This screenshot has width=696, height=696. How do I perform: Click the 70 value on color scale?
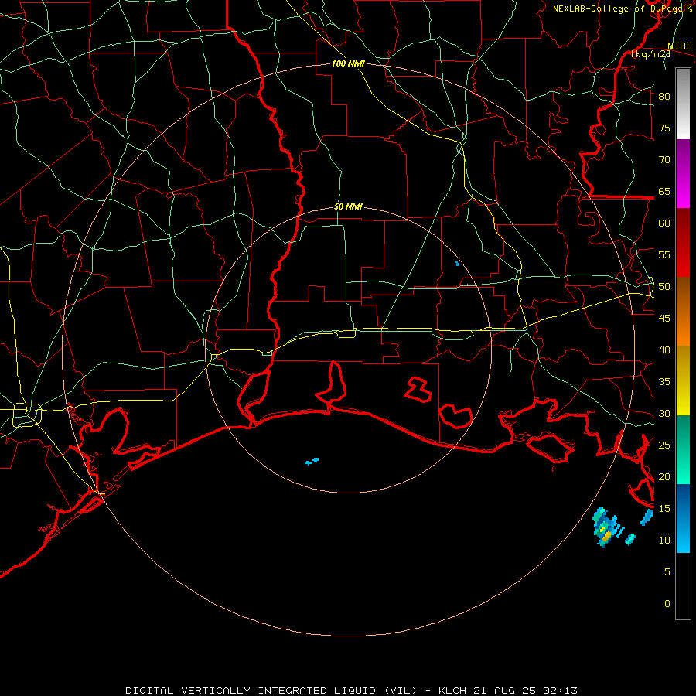click(x=664, y=160)
